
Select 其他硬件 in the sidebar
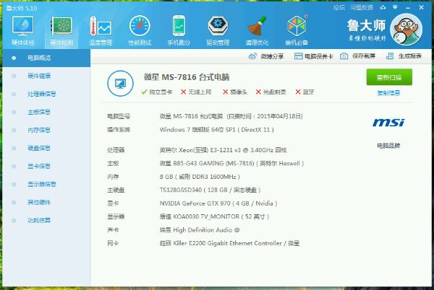[46, 202]
